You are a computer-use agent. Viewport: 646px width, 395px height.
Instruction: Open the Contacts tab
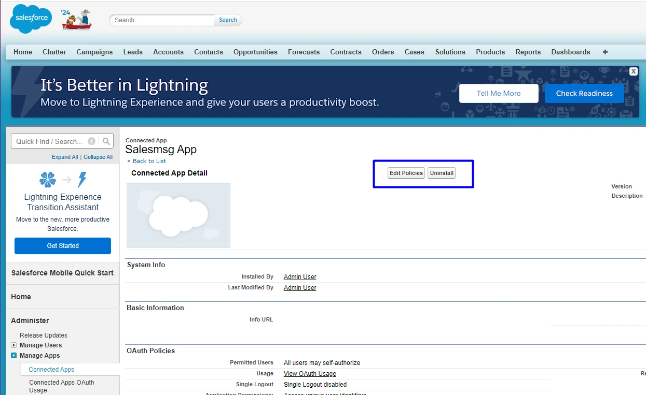click(209, 52)
